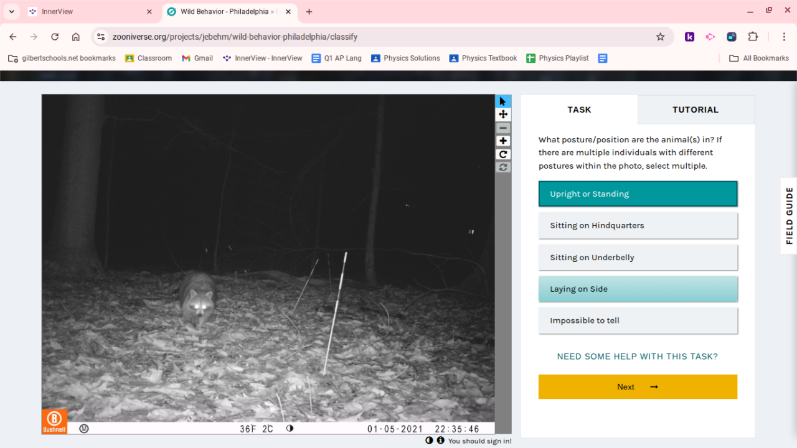Reset the image view

[503, 167]
